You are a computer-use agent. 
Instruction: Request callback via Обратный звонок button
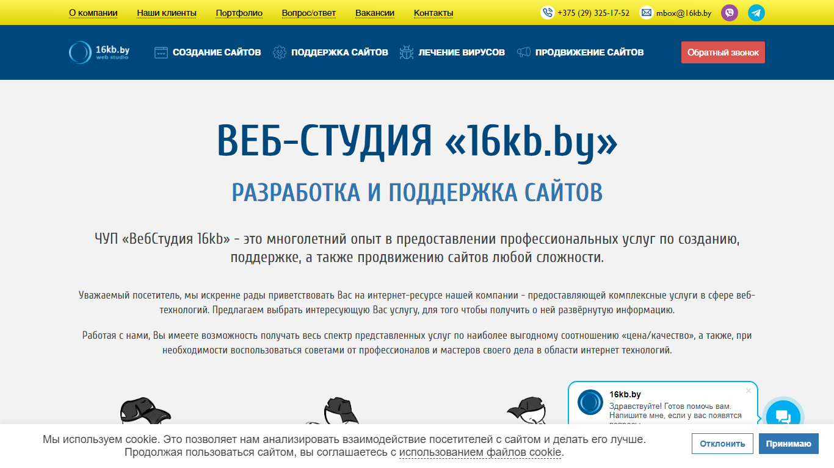[x=723, y=52]
